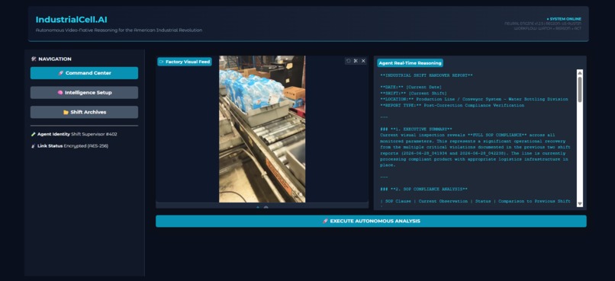The height and width of the screenshot is (281, 615).
Task: Click the folder icon in Shift Archives
Action: tap(66, 112)
